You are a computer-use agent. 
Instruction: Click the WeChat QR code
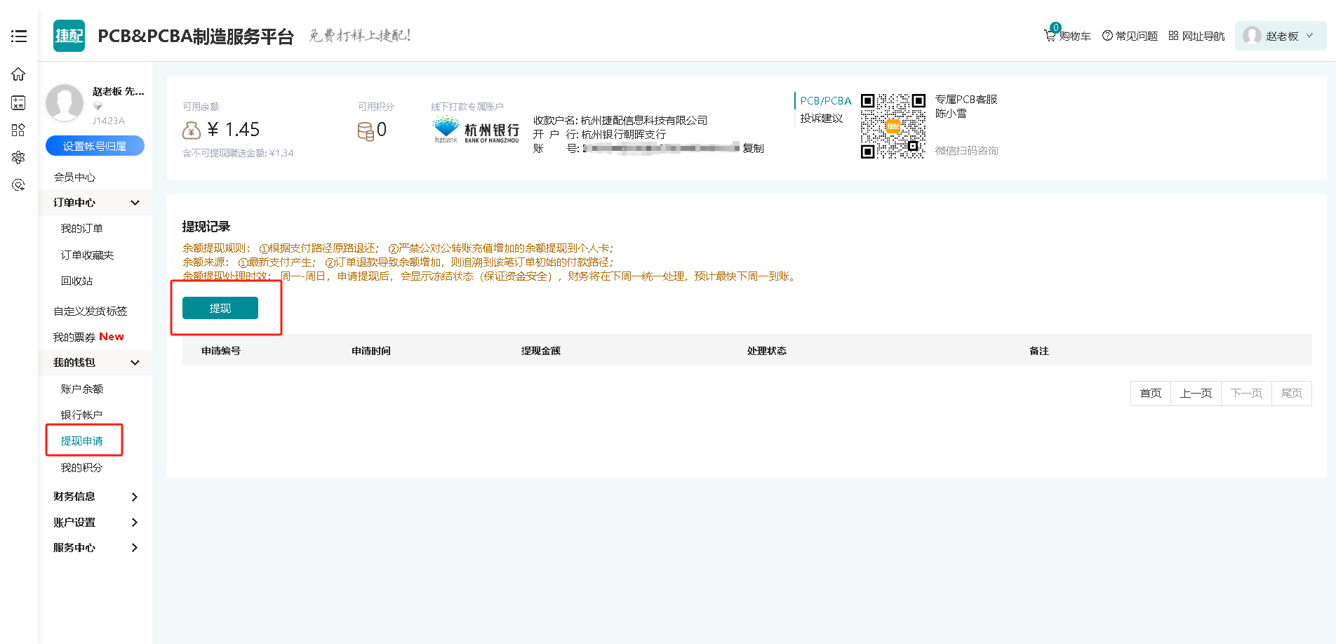(893, 126)
